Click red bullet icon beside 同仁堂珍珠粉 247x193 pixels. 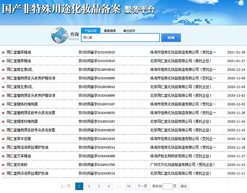(x=3, y=165)
